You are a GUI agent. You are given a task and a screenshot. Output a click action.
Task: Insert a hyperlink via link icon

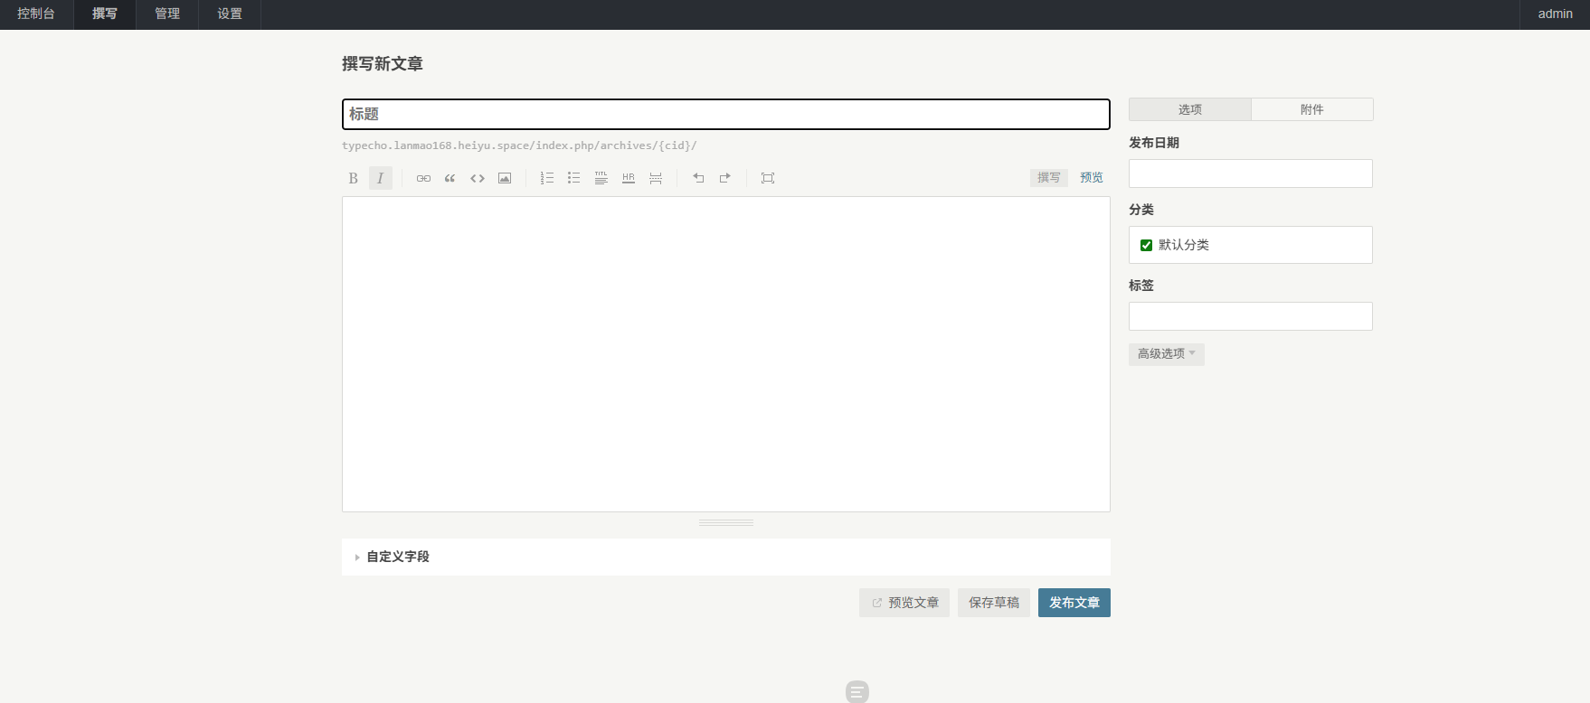[x=423, y=178]
